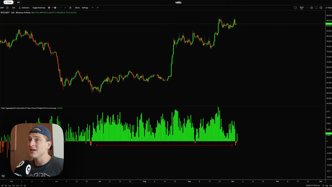The image size is (332, 187).
Task: Select the layout square icon
Action: coord(295,8)
